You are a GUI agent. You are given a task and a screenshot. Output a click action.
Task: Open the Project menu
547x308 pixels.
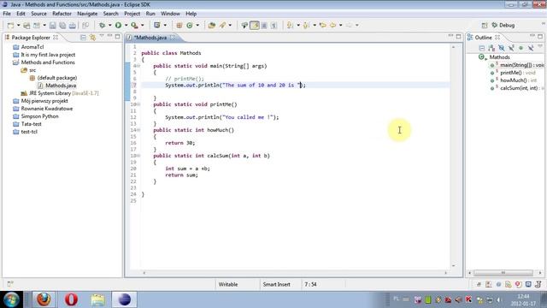tap(132, 14)
